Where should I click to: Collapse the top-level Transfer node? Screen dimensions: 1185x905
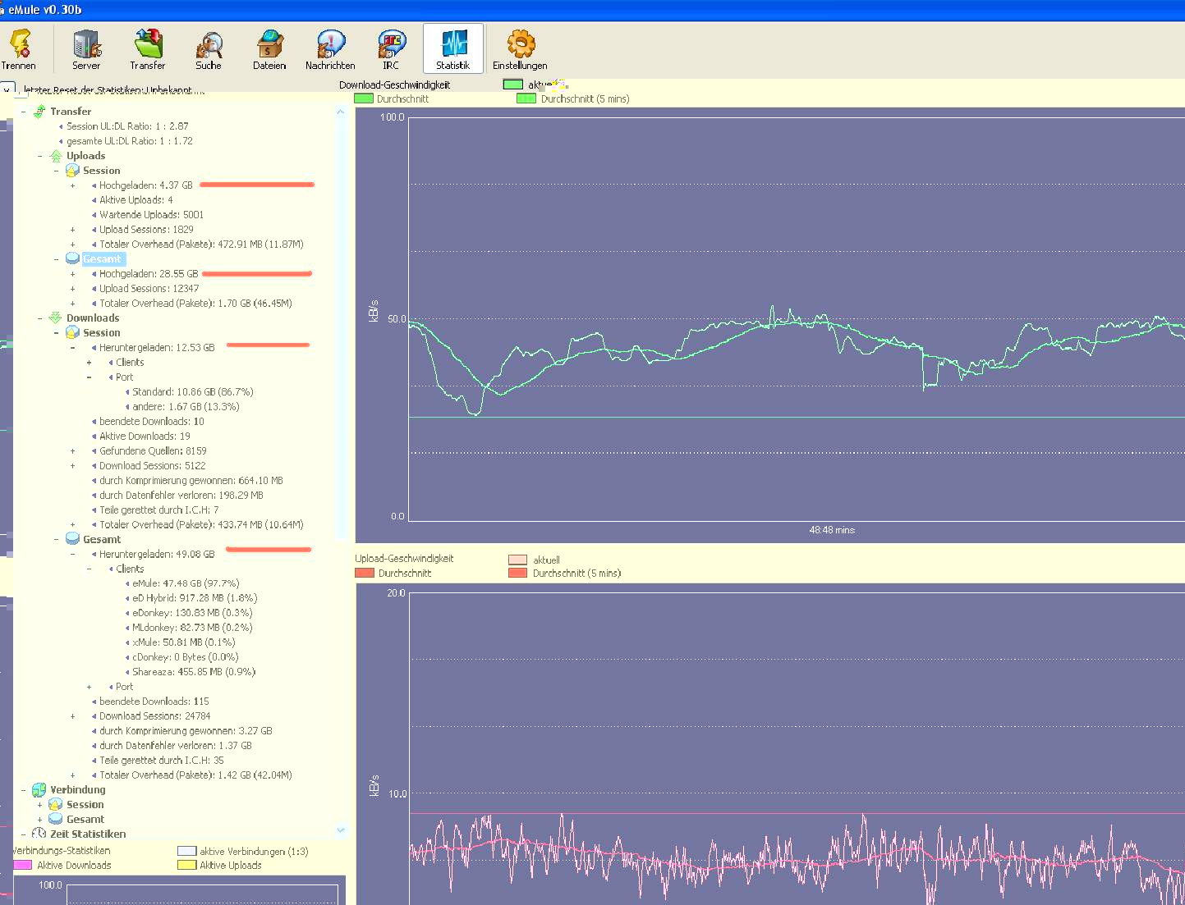23,112
